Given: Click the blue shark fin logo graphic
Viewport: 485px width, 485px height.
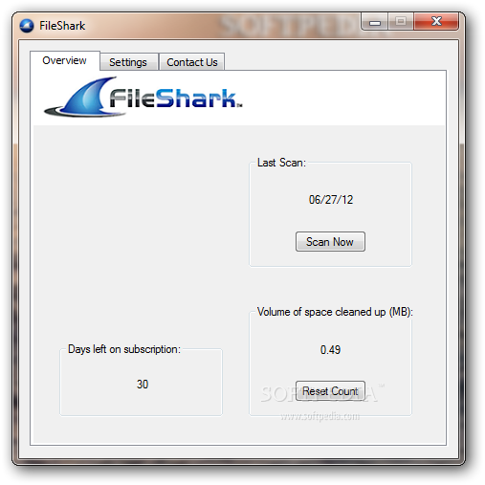Looking at the screenshot, I should 83,98.
